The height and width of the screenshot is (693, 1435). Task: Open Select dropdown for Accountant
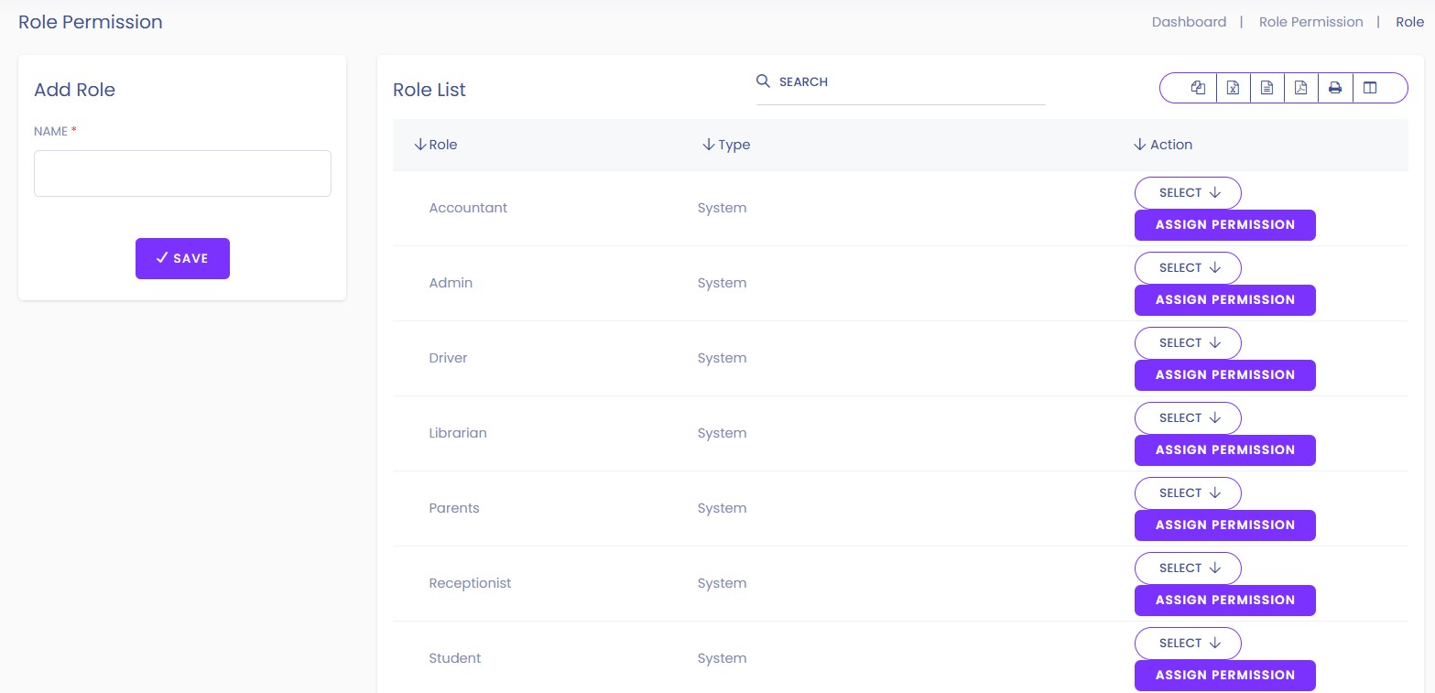coord(1188,193)
